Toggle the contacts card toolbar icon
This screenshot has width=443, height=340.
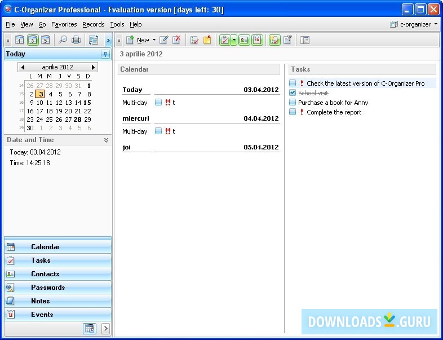(244, 40)
